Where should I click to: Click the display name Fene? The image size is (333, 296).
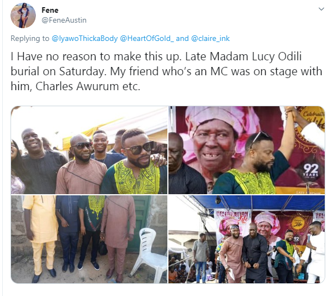point(50,10)
